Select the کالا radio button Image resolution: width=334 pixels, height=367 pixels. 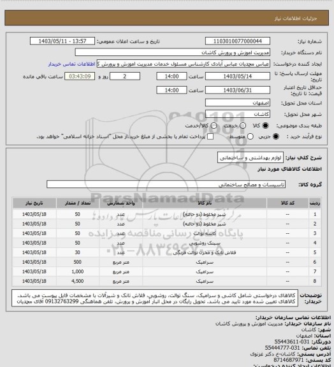[265, 126]
